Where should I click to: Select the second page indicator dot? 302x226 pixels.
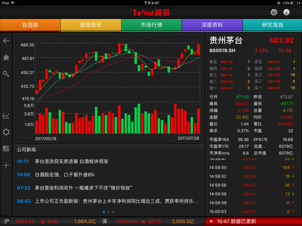tap(108, 212)
